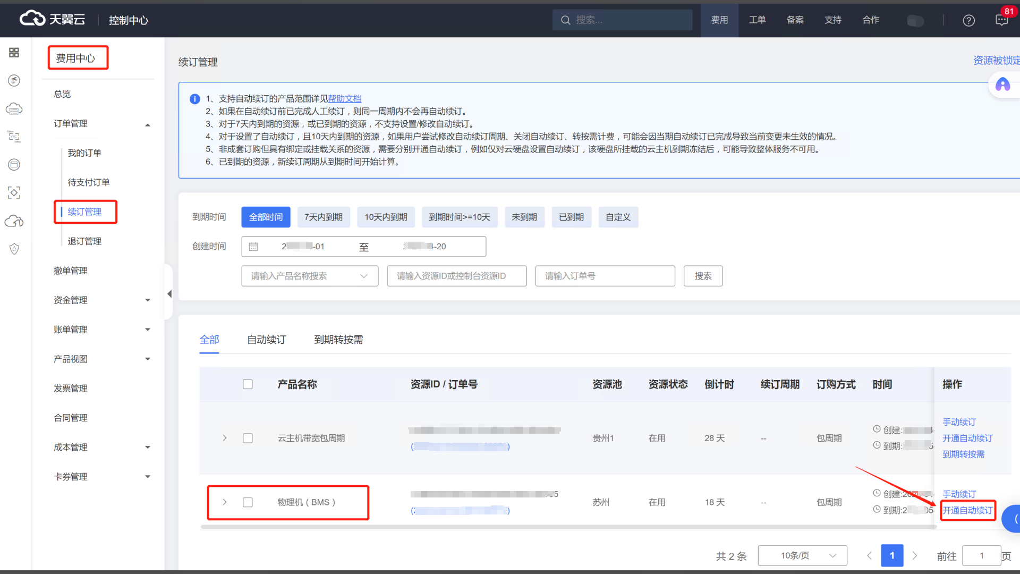The height and width of the screenshot is (574, 1020).
Task: Choose 自定义 expiry filter
Action: tap(618, 217)
